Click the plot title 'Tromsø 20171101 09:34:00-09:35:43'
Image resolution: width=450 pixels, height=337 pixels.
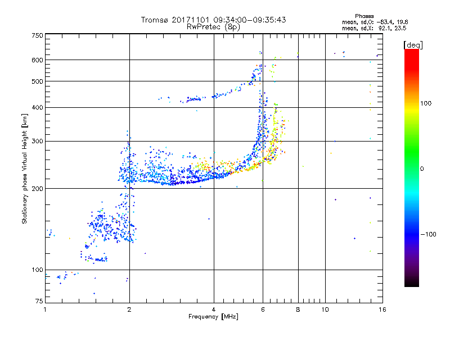pos(213,20)
